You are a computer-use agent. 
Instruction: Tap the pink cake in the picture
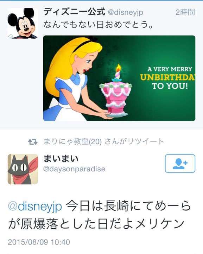(x=116, y=96)
